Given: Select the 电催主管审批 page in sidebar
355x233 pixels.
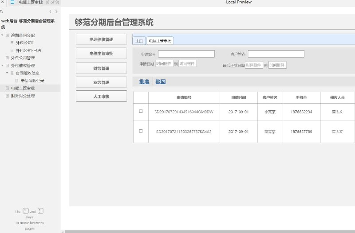Looking at the screenshot, I should [x=23, y=88].
